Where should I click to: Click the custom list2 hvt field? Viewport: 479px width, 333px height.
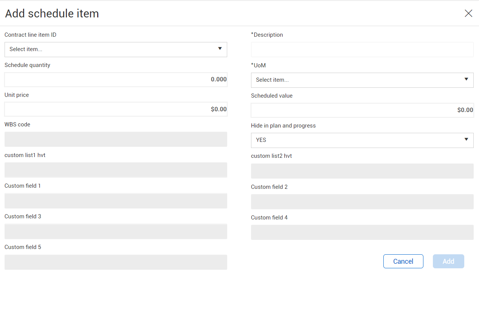click(362, 171)
